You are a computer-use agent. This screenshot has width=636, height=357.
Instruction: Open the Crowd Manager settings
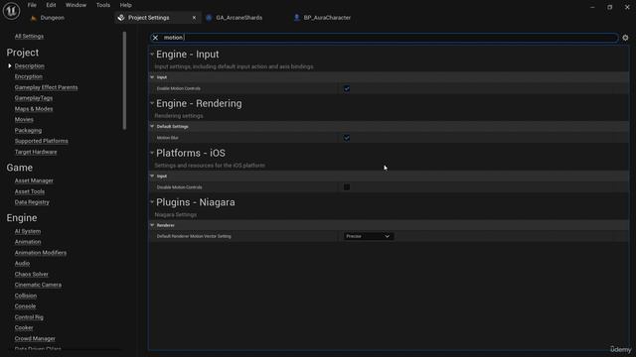coord(35,338)
